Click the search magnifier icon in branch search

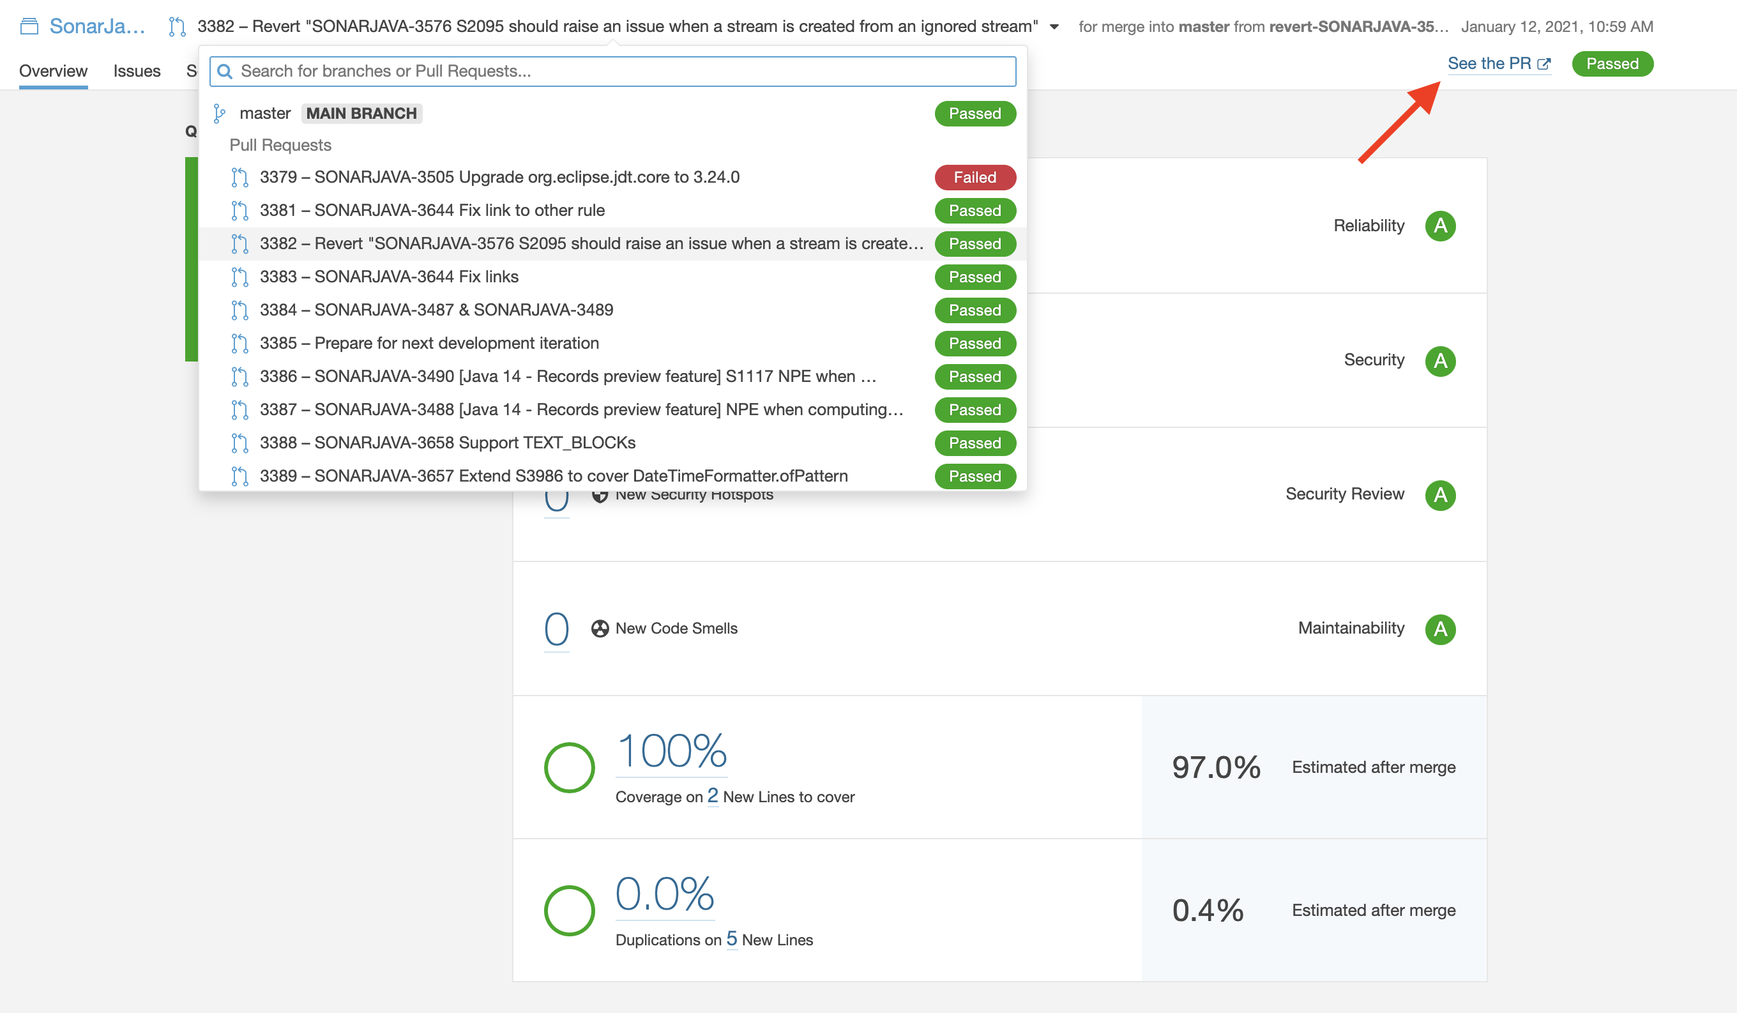(225, 72)
